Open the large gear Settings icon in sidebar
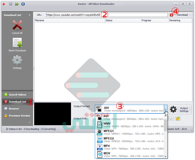The height and width of the screenshot is (160, 195). (x=17, y=60)
